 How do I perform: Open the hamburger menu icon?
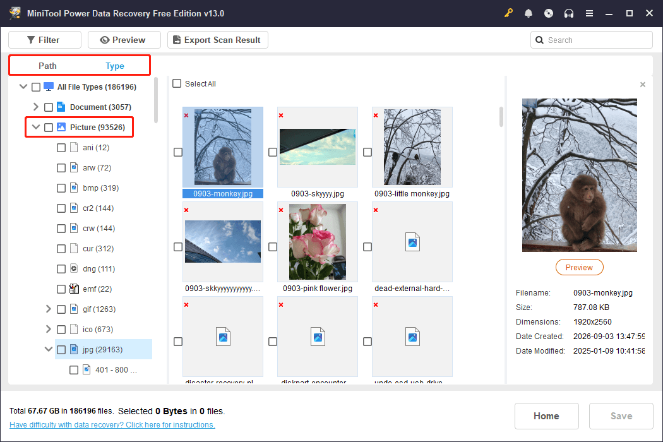589,13
